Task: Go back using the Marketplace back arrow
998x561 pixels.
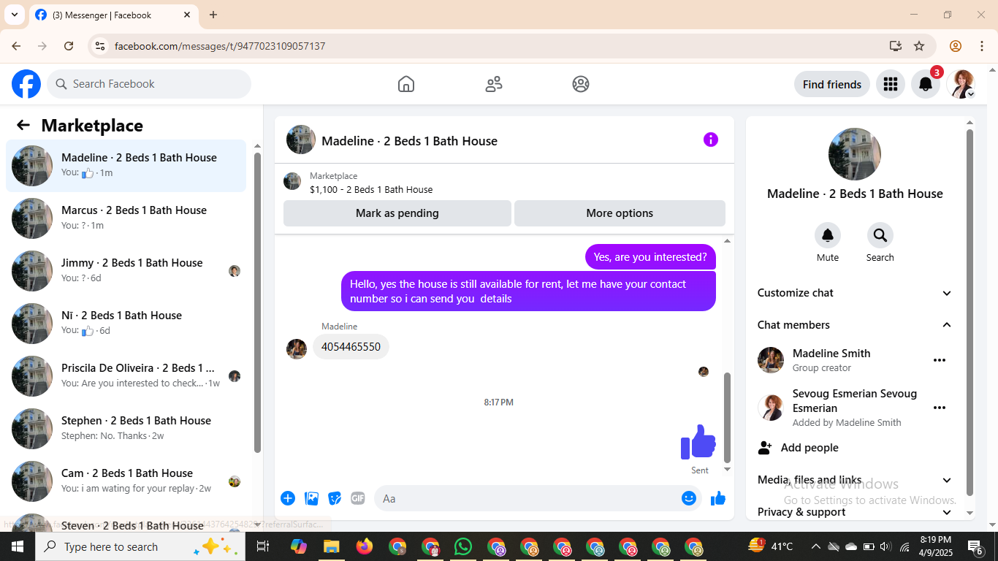Action: click(23, 125)
